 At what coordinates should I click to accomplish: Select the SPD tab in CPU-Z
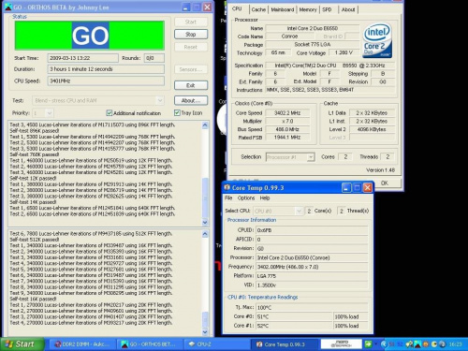pyautogui.click(x=327, y=9)
